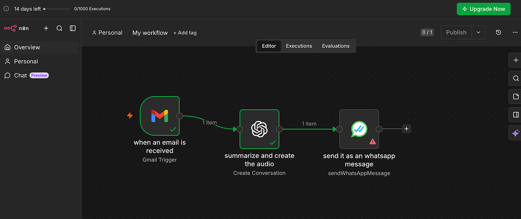
Task: Open search from sidebar magnifier icon
Action: point(59,28)
